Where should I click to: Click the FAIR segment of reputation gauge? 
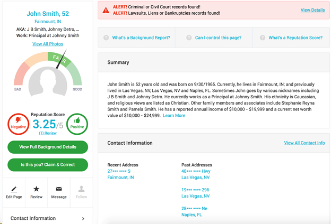pos(59,60)
